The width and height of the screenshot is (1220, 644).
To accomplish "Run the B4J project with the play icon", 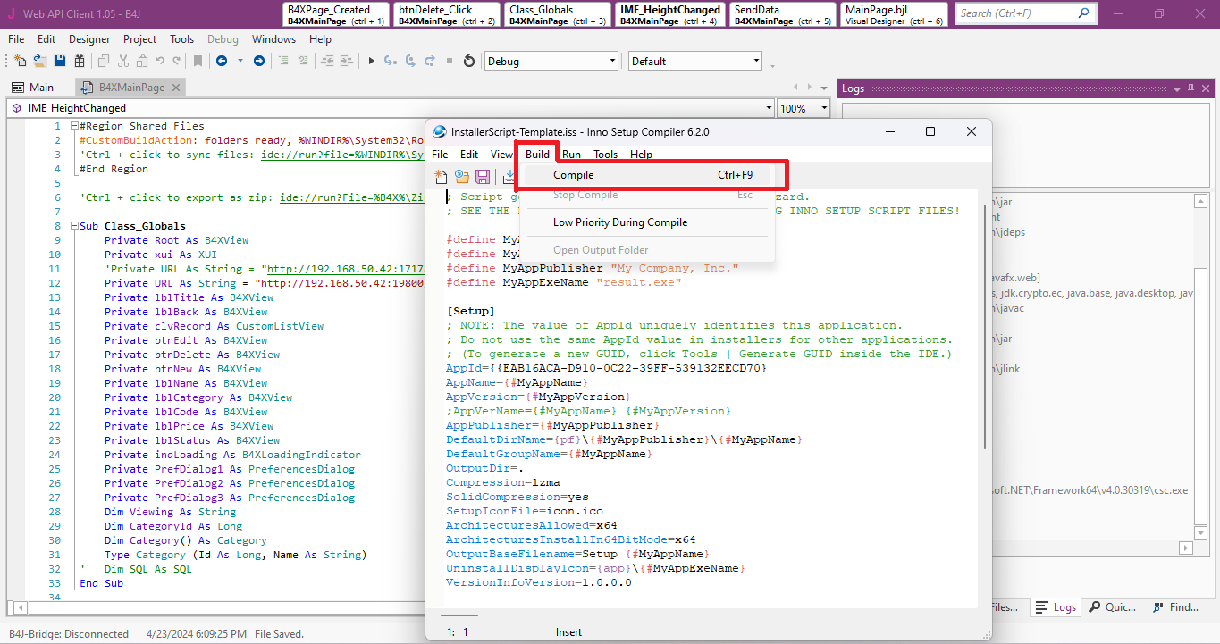I will [x=372, y=61].
